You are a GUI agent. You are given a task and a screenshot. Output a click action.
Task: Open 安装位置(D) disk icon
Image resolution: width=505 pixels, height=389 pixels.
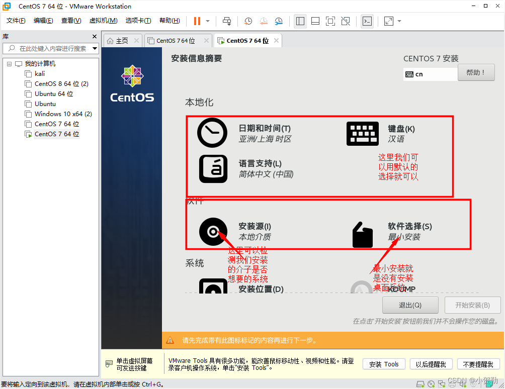[213, 286]
